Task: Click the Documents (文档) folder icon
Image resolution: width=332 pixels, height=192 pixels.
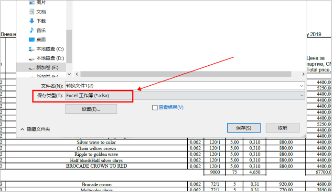Action: [32, 11]
